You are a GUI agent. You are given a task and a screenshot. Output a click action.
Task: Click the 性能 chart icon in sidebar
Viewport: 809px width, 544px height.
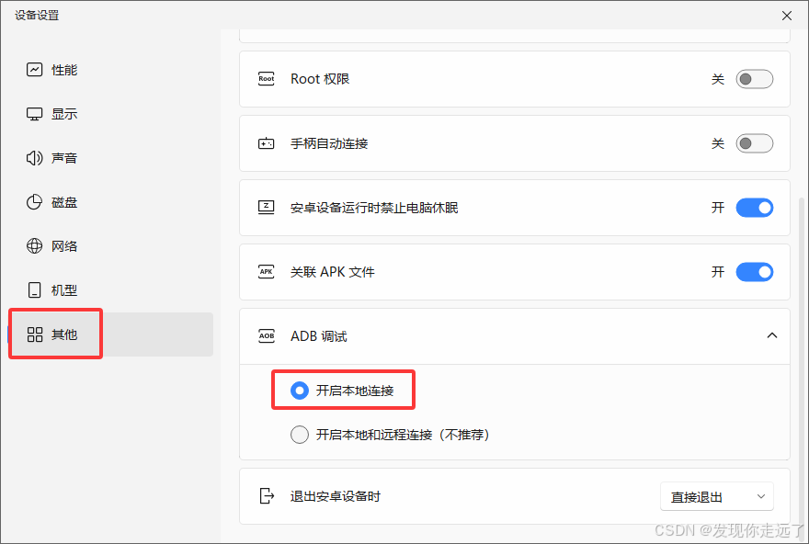pyautogui.click(x=35, y=69)
